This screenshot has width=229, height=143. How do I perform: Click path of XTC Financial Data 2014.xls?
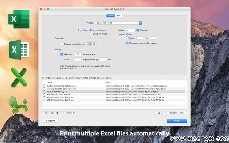pos(135,97)
